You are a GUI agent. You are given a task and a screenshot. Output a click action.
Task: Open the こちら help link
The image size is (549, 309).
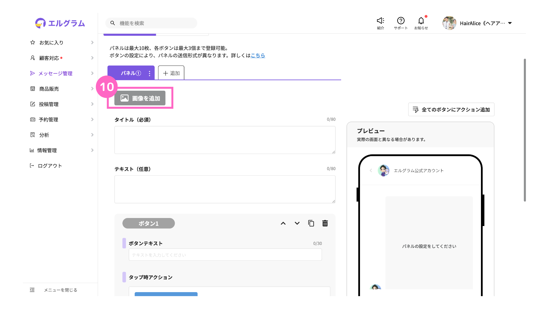point(258,56)
